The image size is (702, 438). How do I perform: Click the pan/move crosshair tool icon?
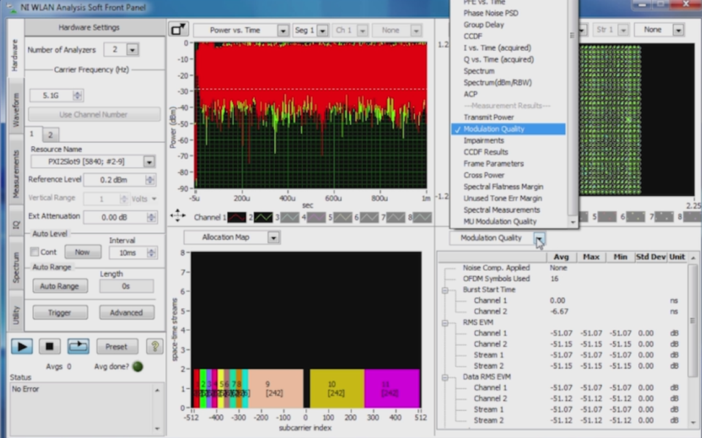[178, 216]
